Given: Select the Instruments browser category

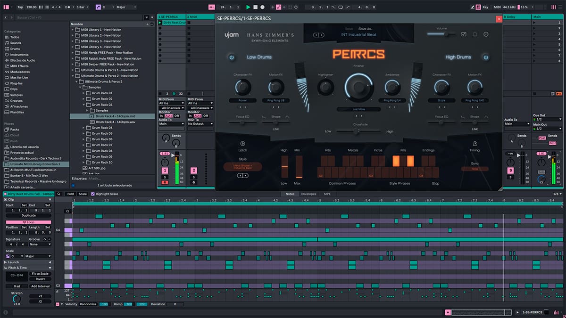Looking at the screenshot, I should [19, 55].
